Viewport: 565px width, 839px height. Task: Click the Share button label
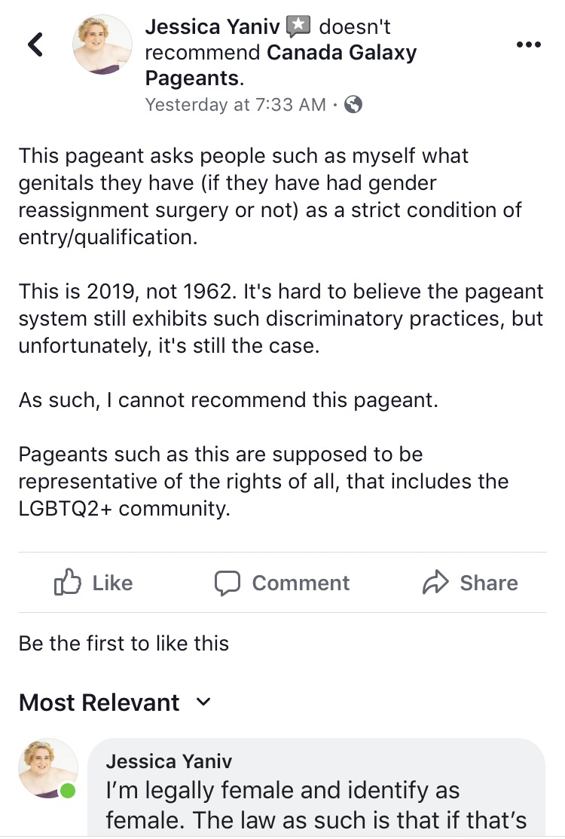pyautogui.click(x=489, y=583)
